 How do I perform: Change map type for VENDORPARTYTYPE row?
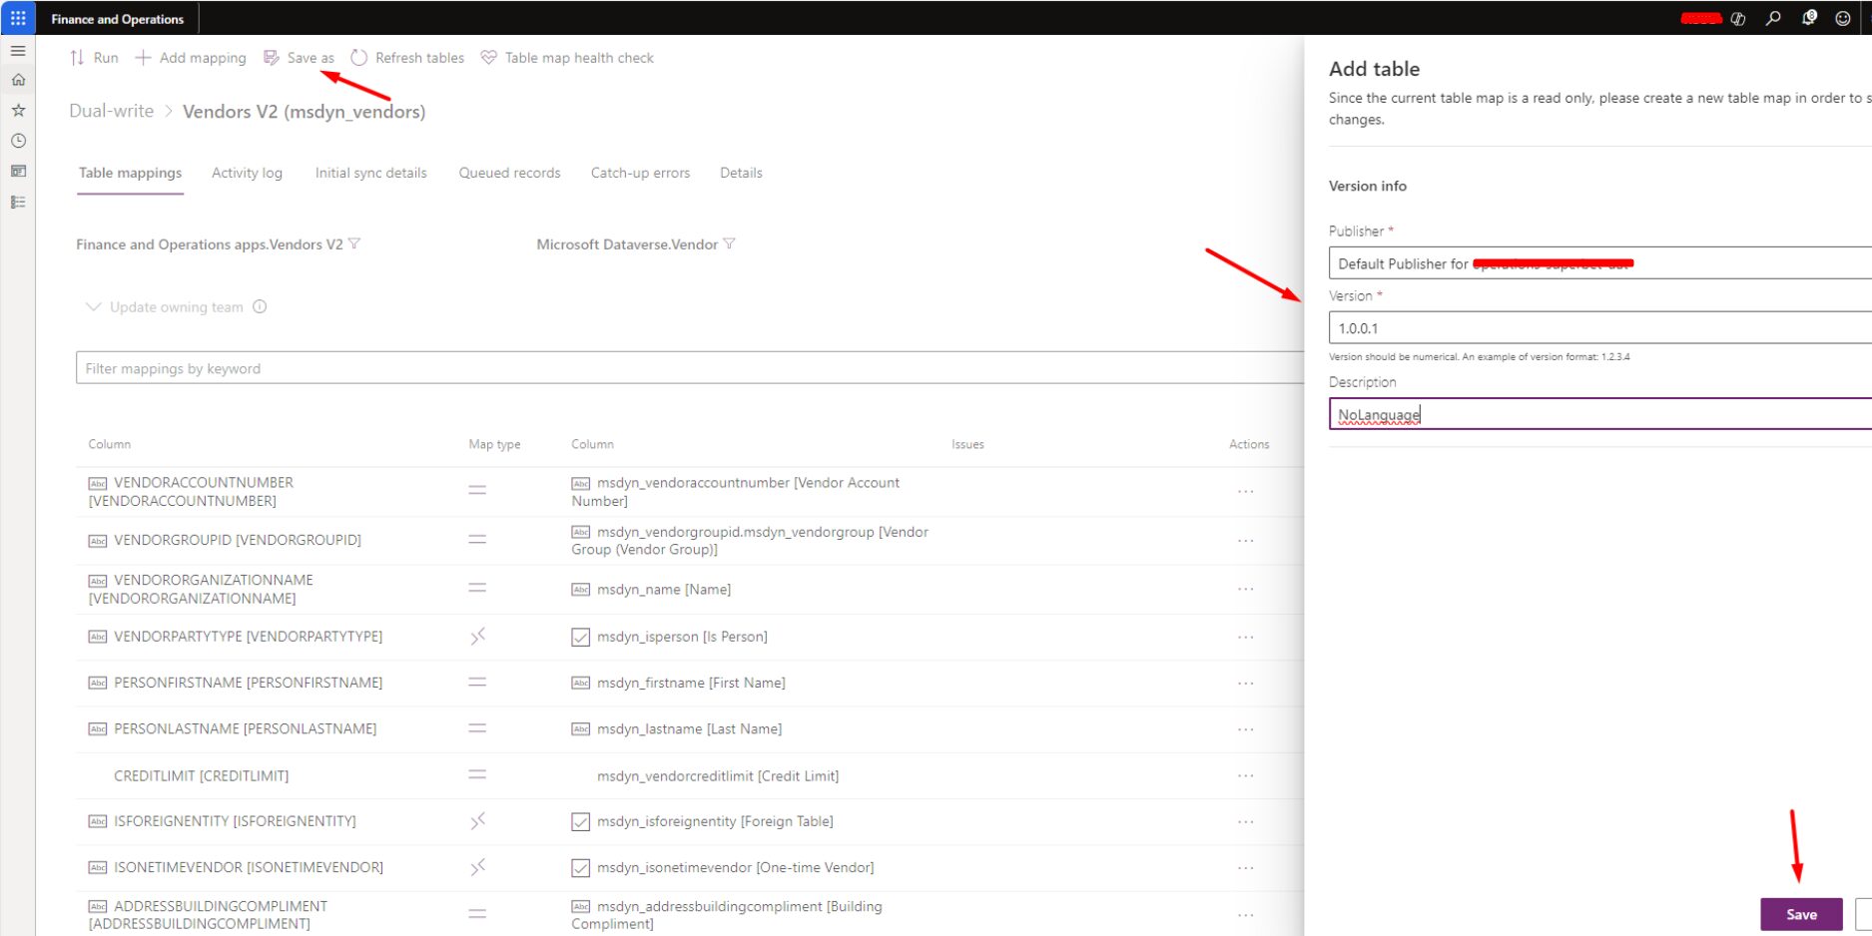(x=477, y=636)
